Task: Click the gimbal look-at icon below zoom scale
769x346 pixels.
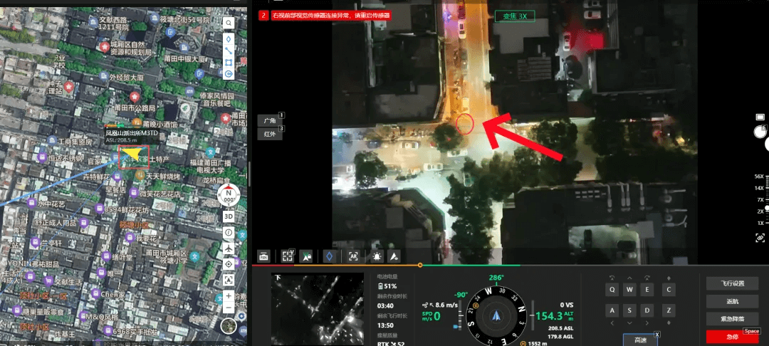Action: (x=760, y=238)
